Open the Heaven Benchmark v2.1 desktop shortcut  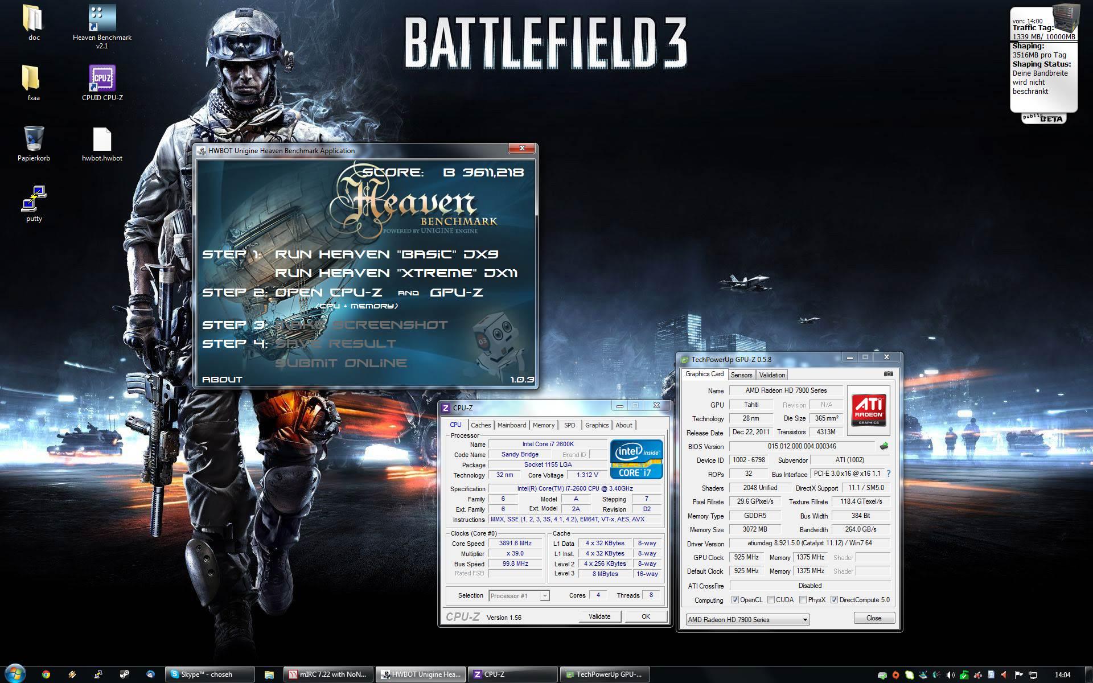point(102,26)
